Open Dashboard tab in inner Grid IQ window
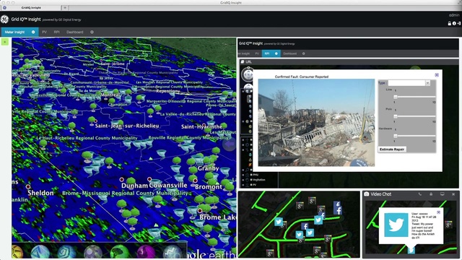The image size is (462, 260). coord(289,53)
